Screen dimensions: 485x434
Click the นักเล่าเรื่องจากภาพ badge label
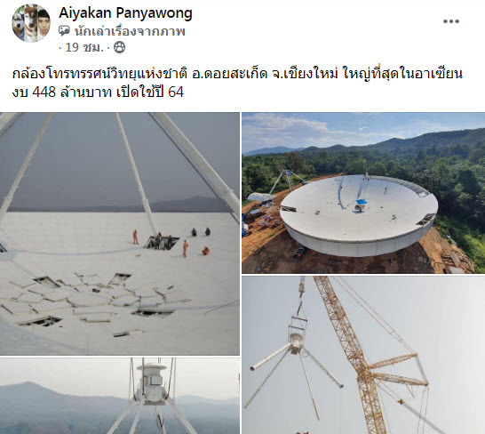tap(130, 31)
